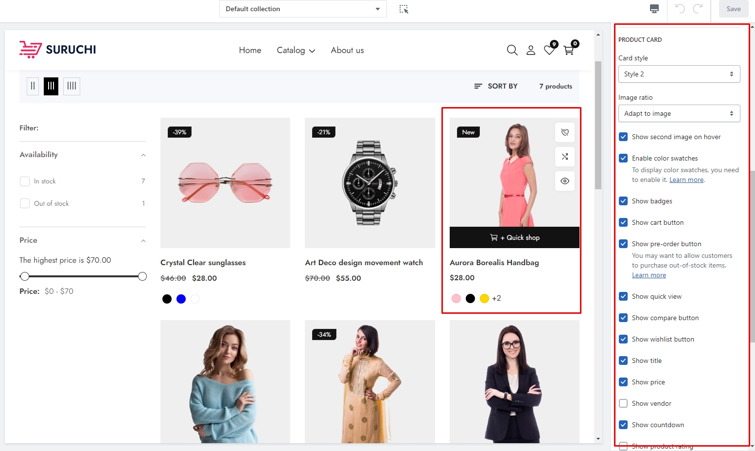Image resolution: width=755 pixels, height=451 pixels.
Task: Tick the In stock filter checkbox
Action: click(x=25, y=181)
